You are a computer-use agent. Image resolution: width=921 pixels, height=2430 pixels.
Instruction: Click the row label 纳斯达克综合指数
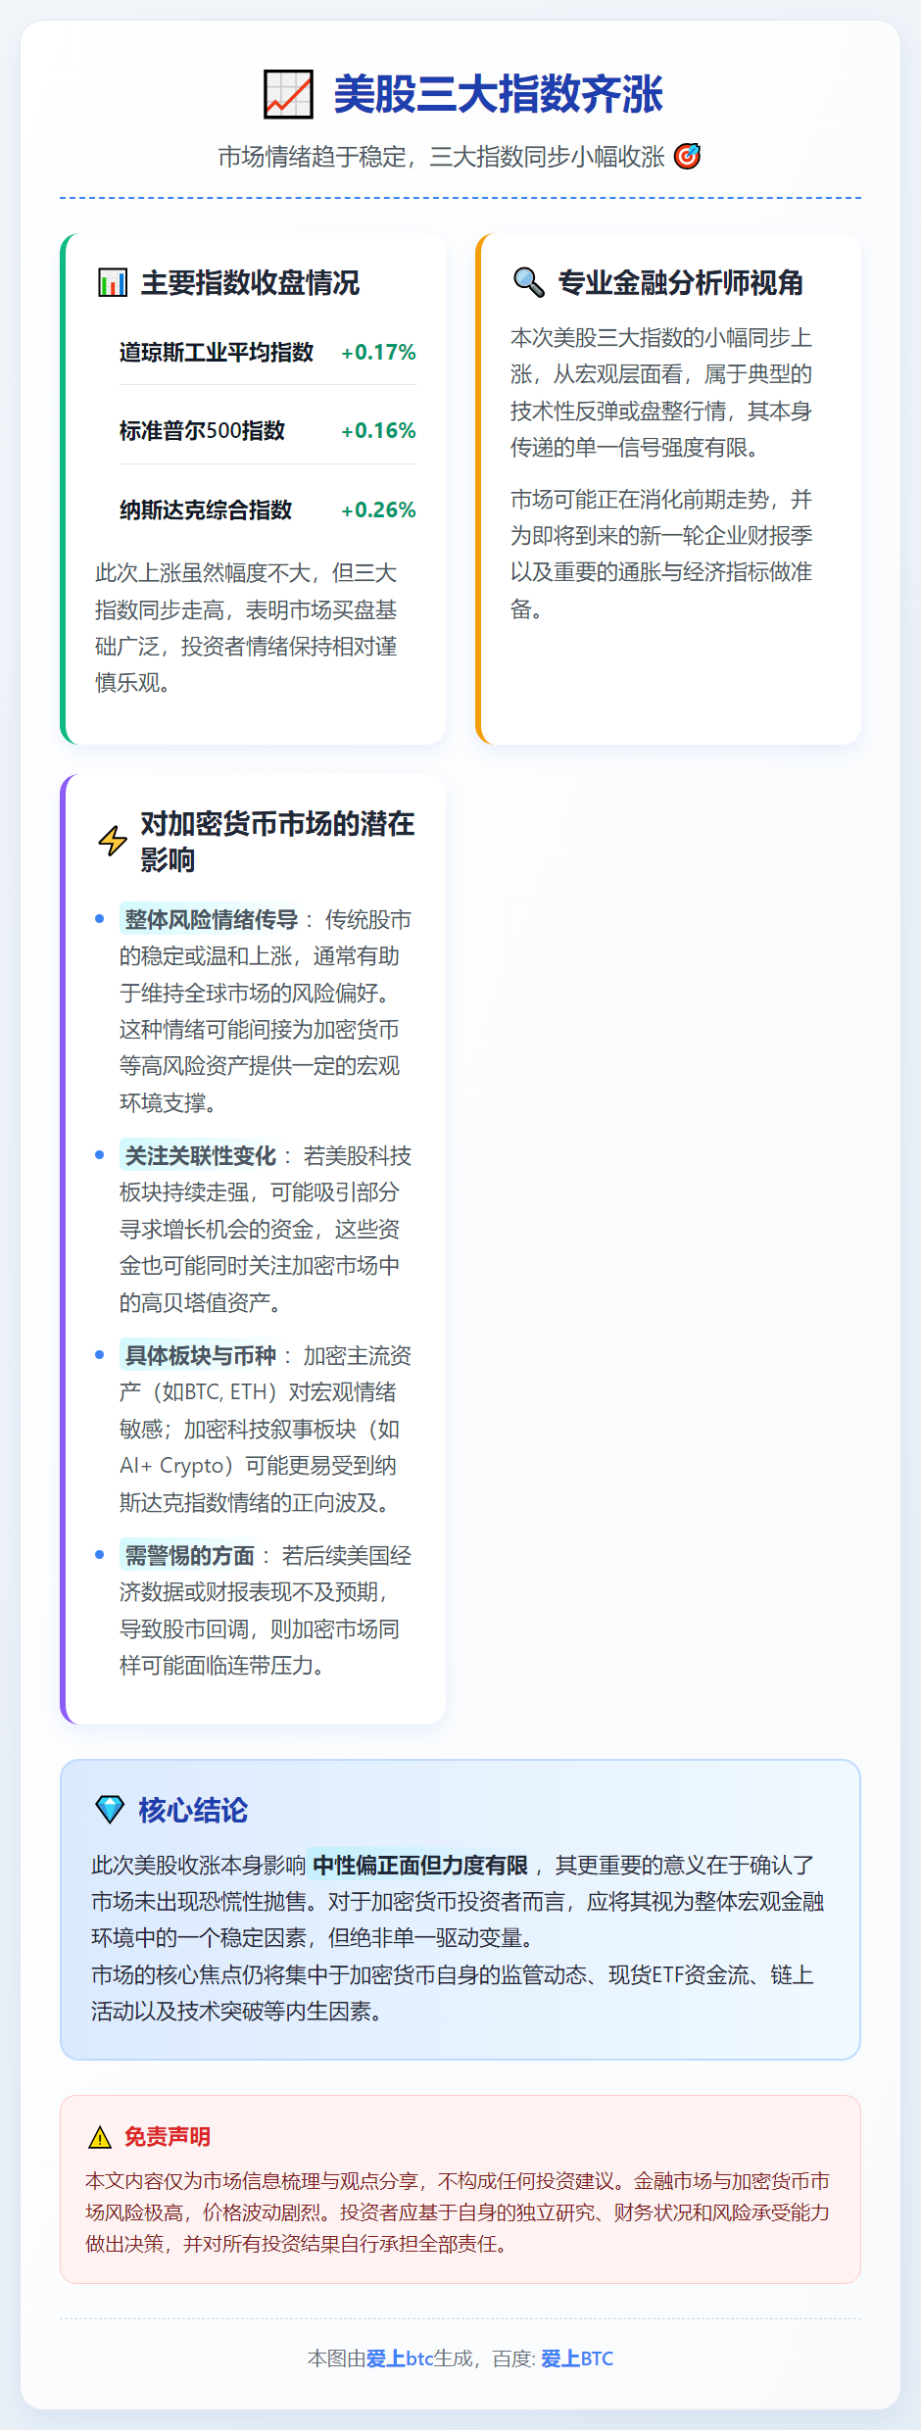(206, 510)
